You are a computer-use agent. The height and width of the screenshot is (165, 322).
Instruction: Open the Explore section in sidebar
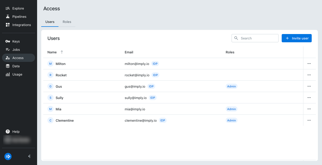pos(18,8)
